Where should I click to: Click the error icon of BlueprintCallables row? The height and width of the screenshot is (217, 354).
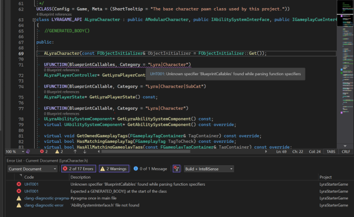click(x=19, y=184)
